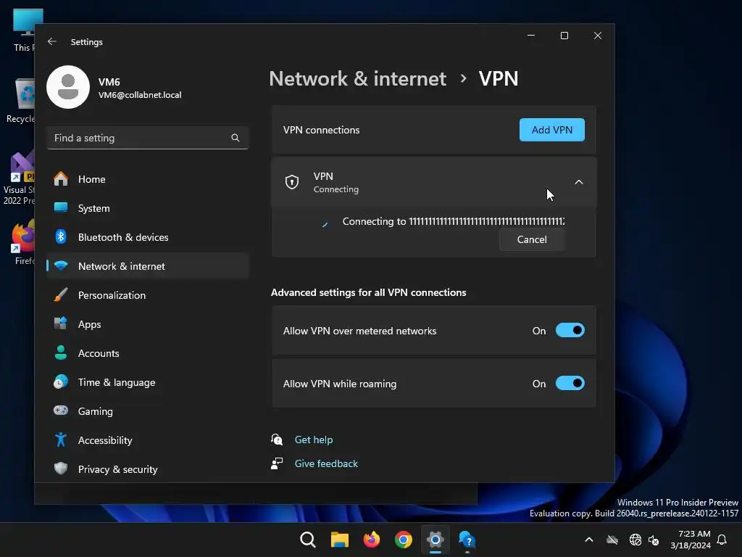Click the System monitor icon in sidebar
This screenshot has width=742, height=557.
(x=61, y=207)
